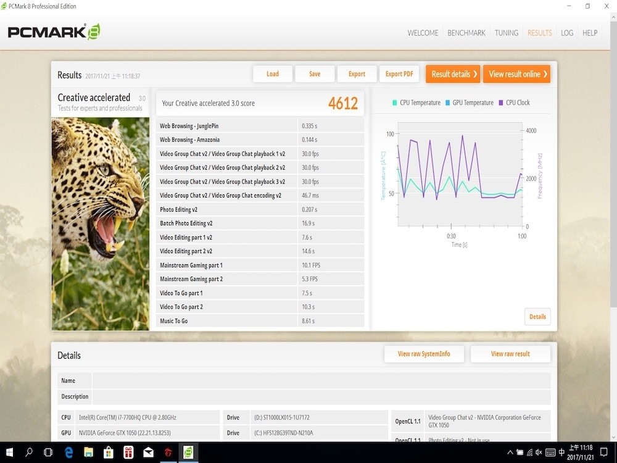
Task: Open File Explorer from the taskbar
Action: 88,453
